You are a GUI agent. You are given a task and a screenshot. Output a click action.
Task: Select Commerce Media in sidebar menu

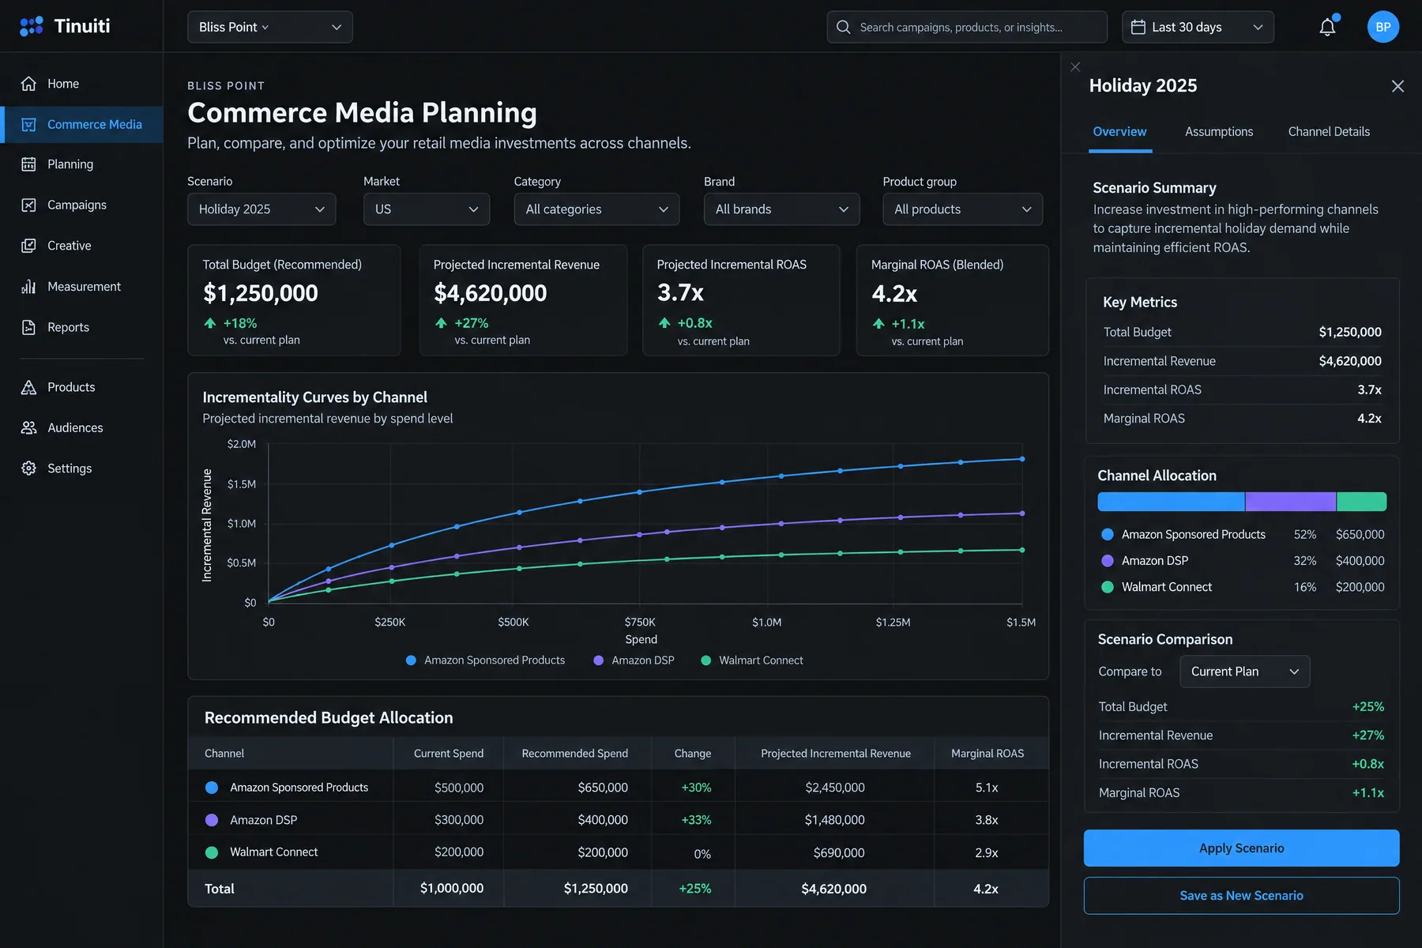(81, 125)
